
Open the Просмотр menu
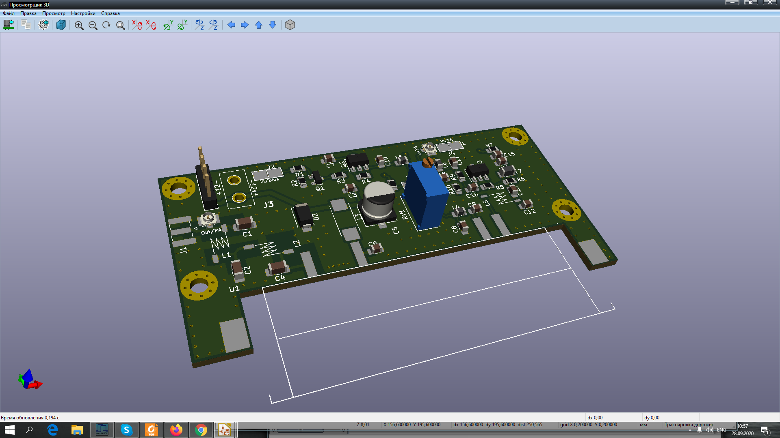click(54, 13)
